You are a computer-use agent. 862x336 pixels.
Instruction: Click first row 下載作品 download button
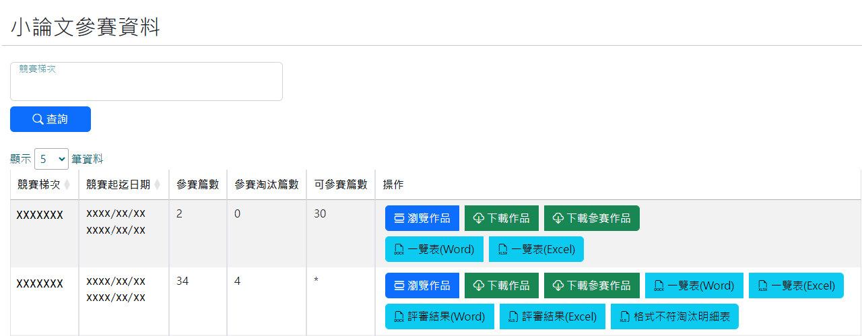point(501,218)
